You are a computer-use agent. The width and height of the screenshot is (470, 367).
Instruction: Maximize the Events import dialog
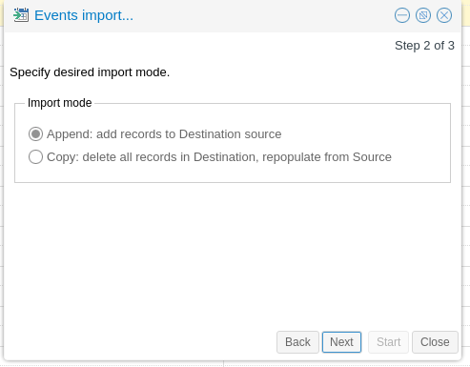(423, 15)
